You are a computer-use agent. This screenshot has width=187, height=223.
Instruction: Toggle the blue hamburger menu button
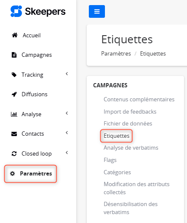pyautogui.click(x=97, y=11)
